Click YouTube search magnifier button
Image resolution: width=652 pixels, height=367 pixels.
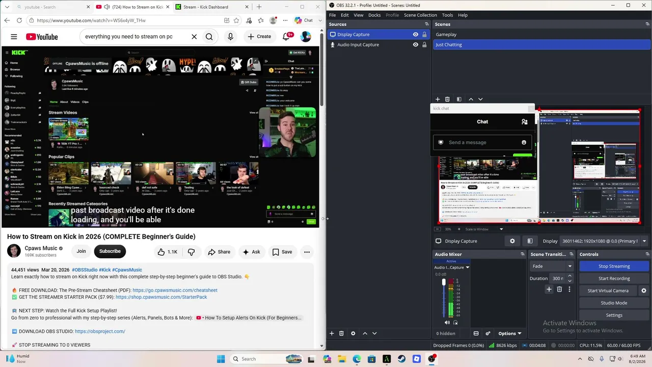209,37
